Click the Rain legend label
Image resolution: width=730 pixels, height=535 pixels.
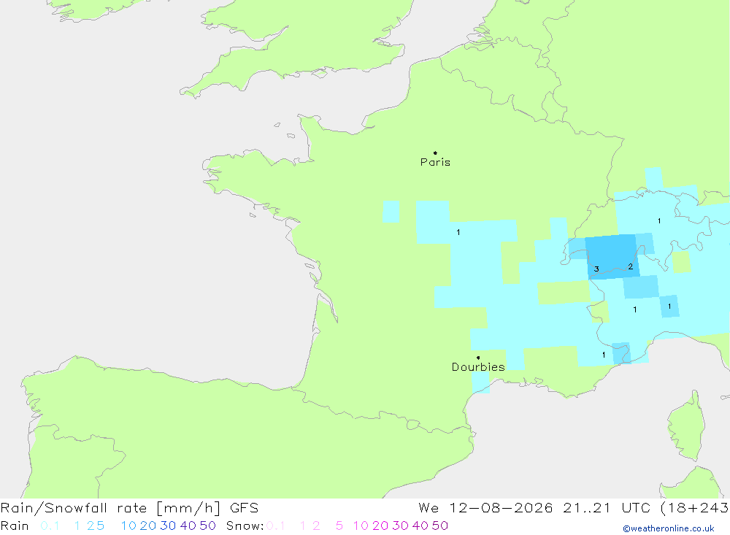tap(15, 526)
